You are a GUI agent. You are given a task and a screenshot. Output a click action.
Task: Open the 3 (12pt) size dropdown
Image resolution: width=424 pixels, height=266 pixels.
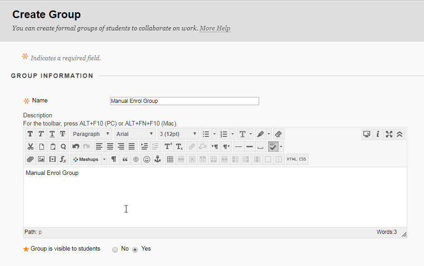point(178,134)
